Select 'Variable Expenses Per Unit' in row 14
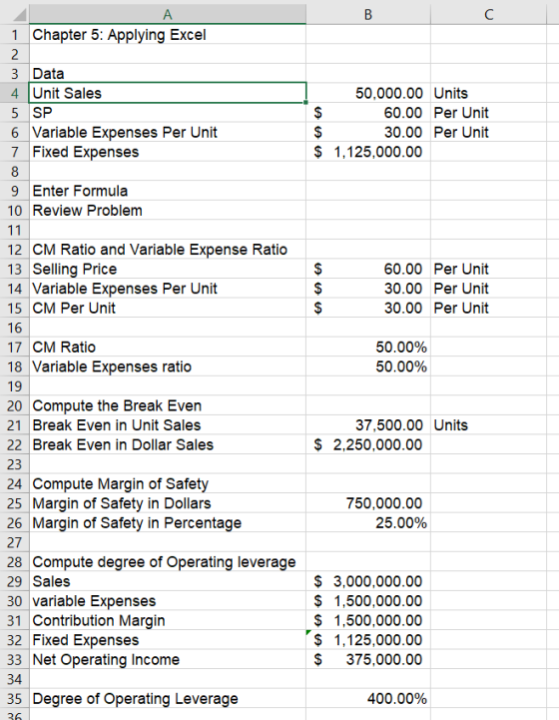Screen dimensions: 559x720 pos(168,289)
